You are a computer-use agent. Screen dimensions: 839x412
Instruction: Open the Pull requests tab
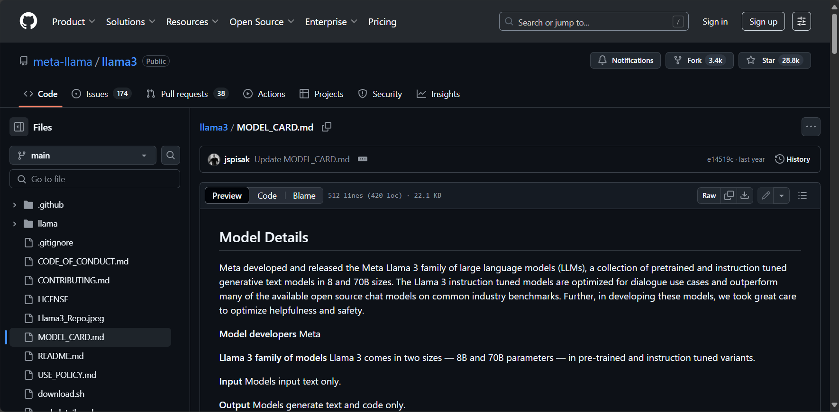click(x=187, y=94)
